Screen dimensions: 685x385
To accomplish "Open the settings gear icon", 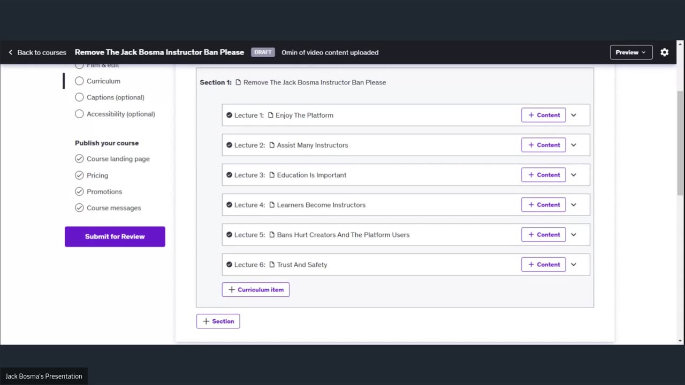I will coord(664,52).
